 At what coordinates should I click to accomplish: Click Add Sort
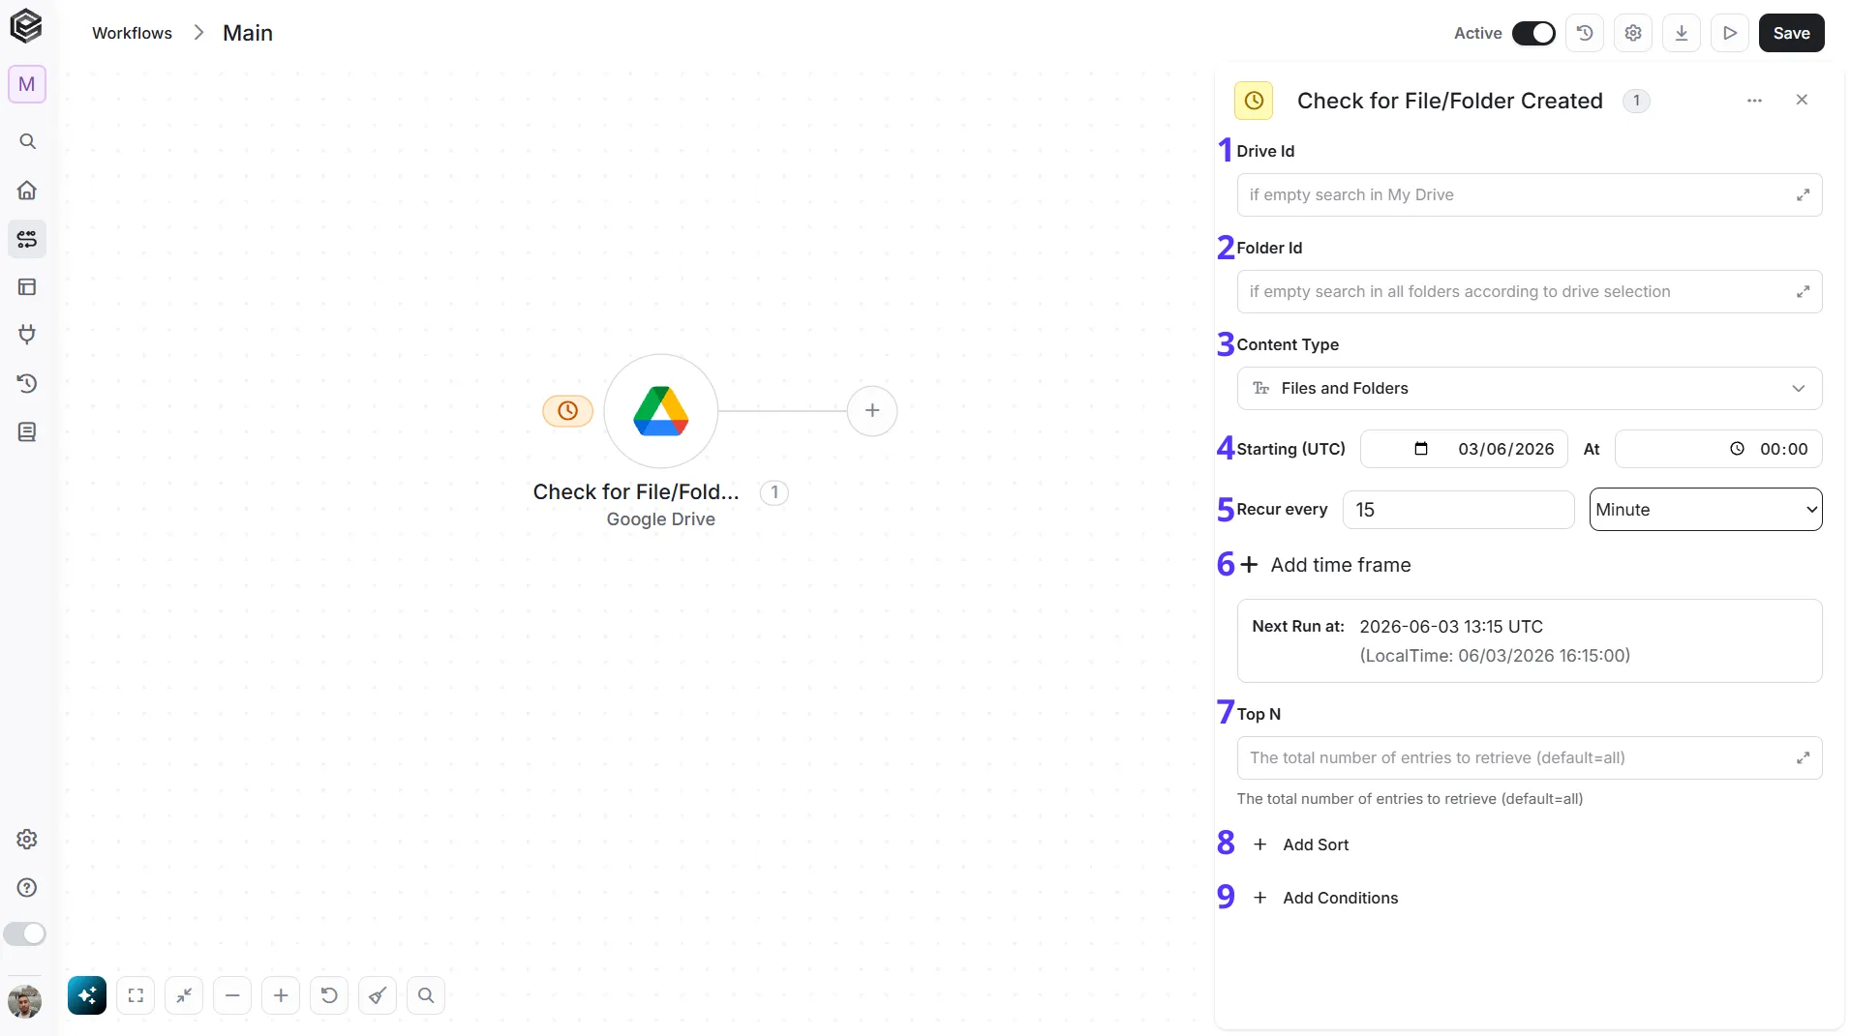coord(1301,844)
